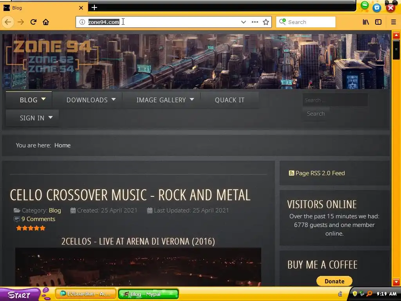Open the Blog category link
The width and height of the screenshot is (401, 301).
(x=55, y=210)
